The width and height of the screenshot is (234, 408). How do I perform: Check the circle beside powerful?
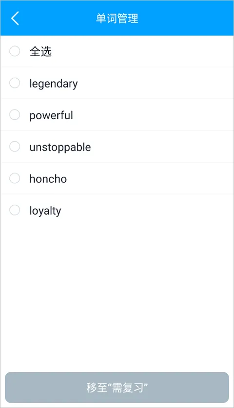pyautogui.click(x=15, y=115)
